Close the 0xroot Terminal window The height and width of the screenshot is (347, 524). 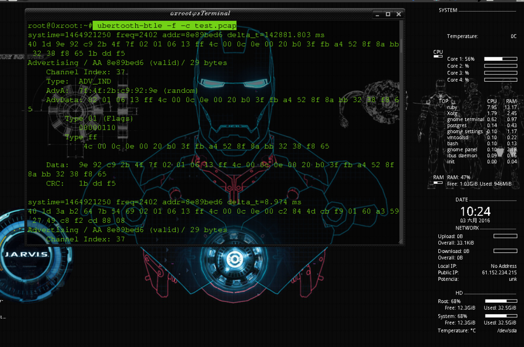(399, 14)
